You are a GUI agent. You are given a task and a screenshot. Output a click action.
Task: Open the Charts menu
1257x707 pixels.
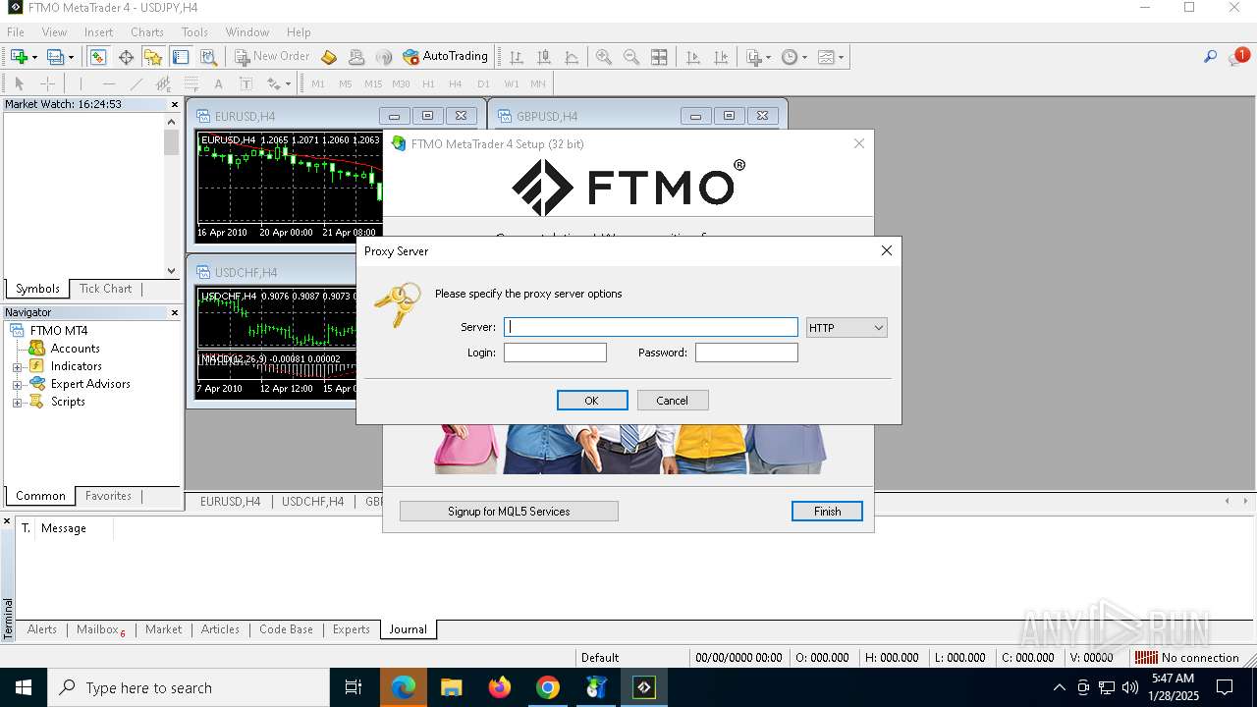147,31
